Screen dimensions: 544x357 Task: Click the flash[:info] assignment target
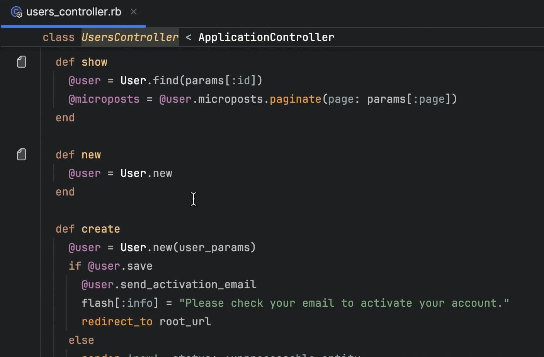tap(120, 303)
